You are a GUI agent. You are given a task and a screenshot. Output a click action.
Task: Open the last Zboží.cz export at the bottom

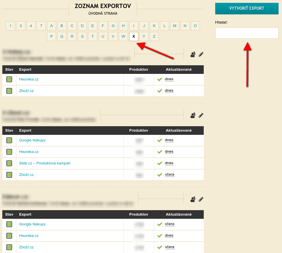[x=26, y=247]
